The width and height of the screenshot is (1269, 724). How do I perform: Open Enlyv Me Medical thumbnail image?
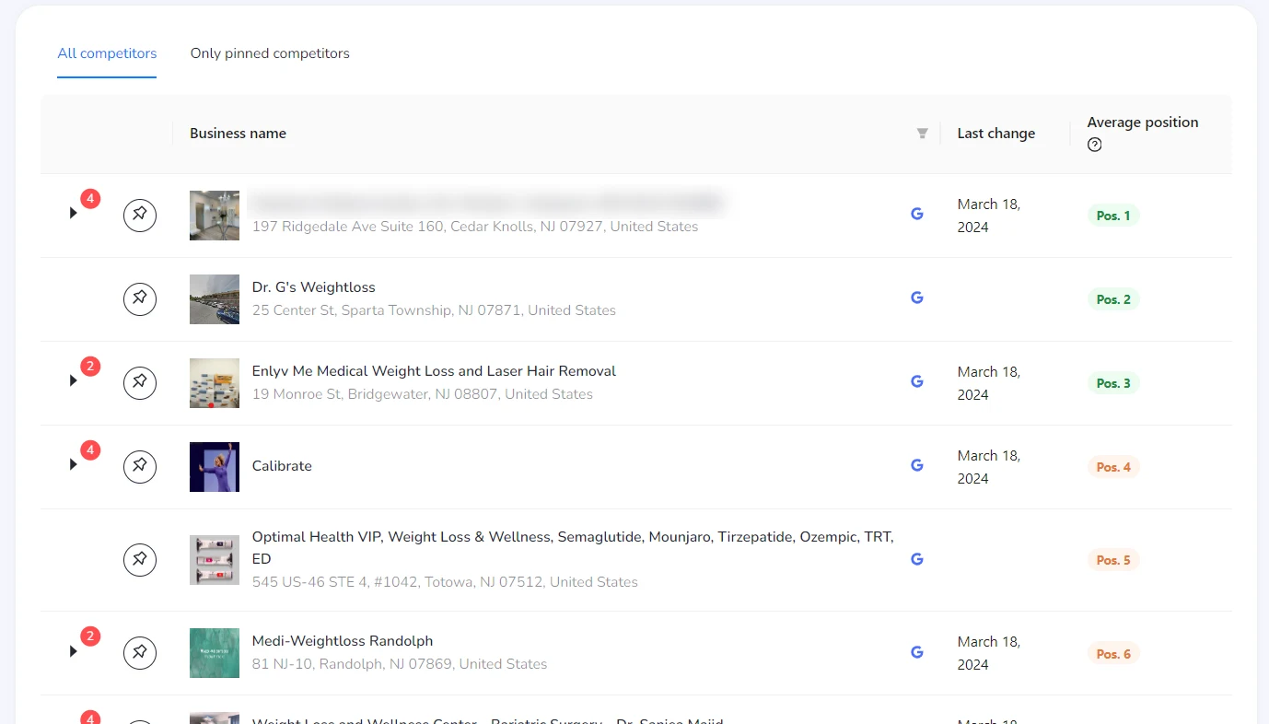[215, 383]
